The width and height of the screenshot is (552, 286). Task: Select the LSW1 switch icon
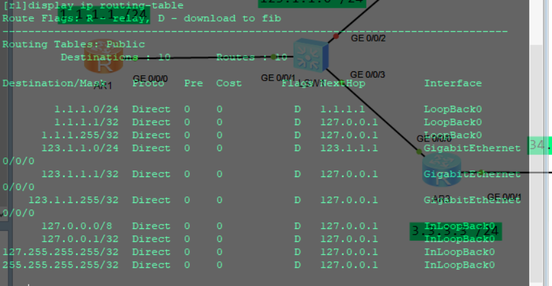tap(311, 55)
